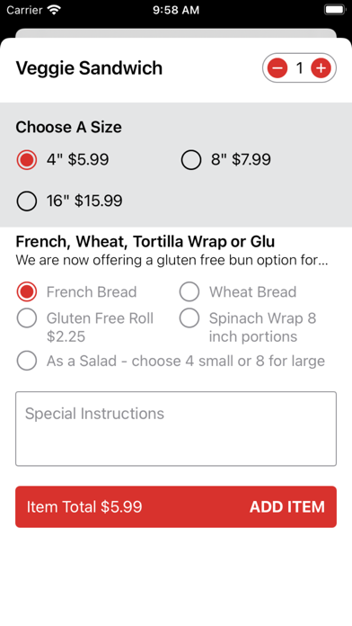Tap the Veggie Sandwich title
This screenshot has height=626, width=352.
(x=89, y=67)
